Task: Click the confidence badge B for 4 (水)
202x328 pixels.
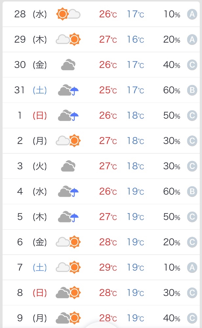Action: coord(192,192)
